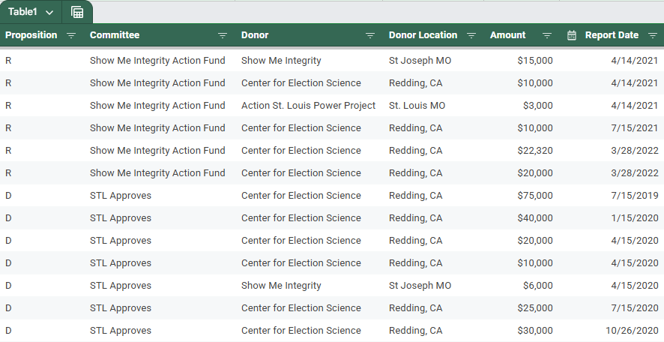Image resolution: width=664 pixels, height=342 pixels.
Task: Select the 10/26/2020 report date cell
Action: pyautogui.click(x=632, y=331)
